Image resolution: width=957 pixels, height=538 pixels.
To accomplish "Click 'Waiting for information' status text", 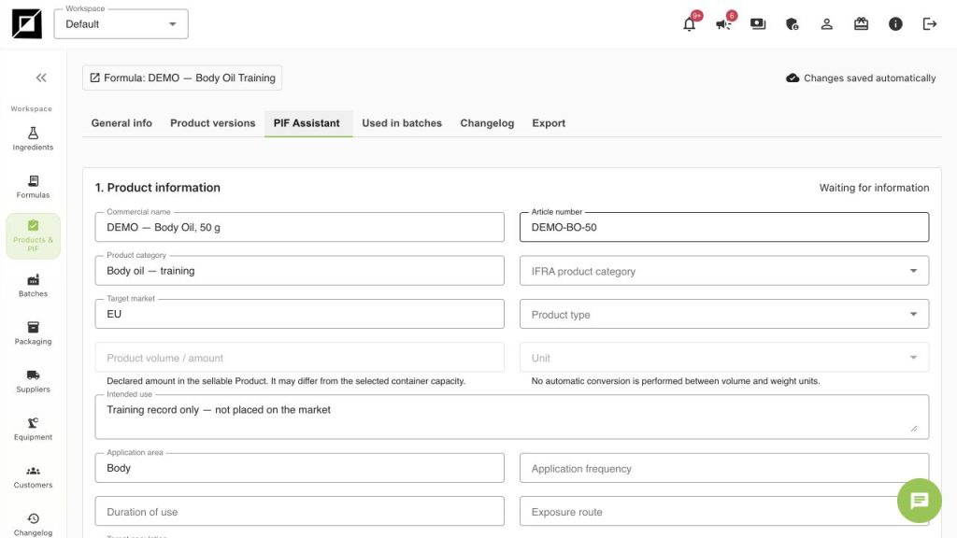I will click(x=874, y=188).
